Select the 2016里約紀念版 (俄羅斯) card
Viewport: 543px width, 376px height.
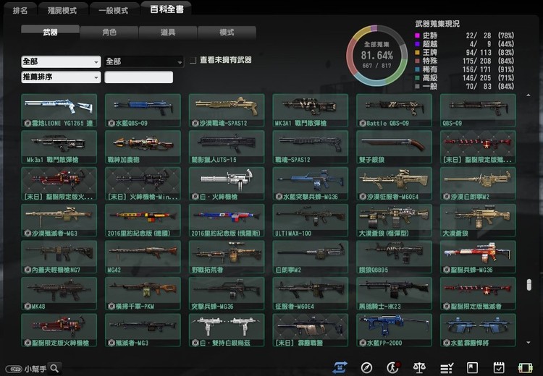click(227, 221)
